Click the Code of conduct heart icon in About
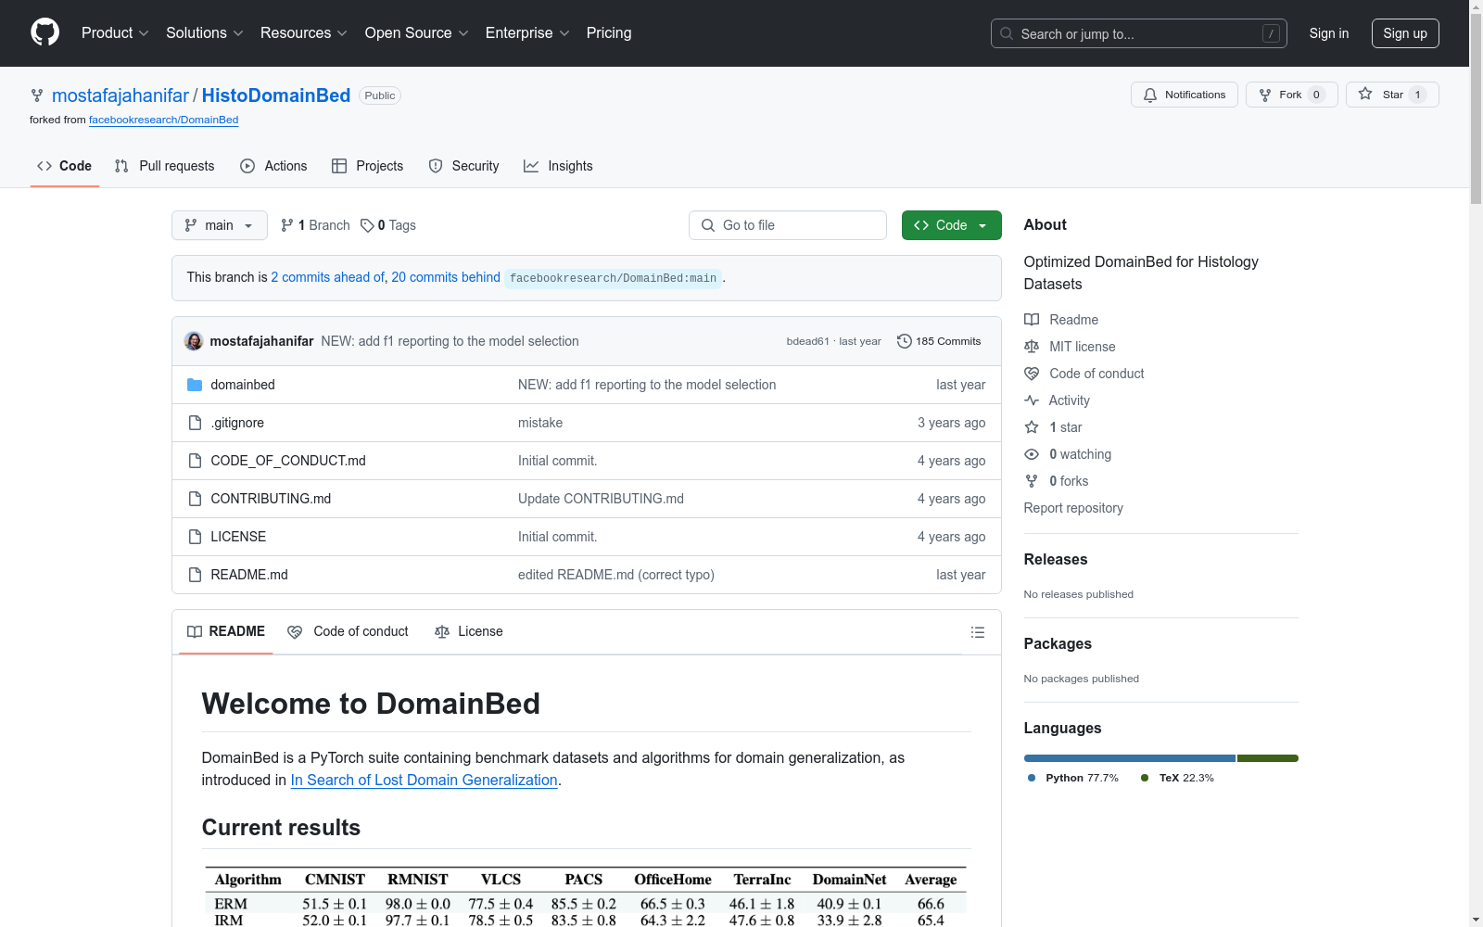1483x927 pixels. coord(1032,374)
